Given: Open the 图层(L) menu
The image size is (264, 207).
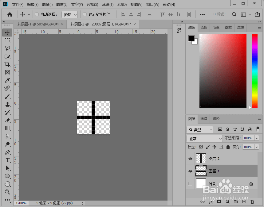Looking at the screenshot, I should point(62,5).
